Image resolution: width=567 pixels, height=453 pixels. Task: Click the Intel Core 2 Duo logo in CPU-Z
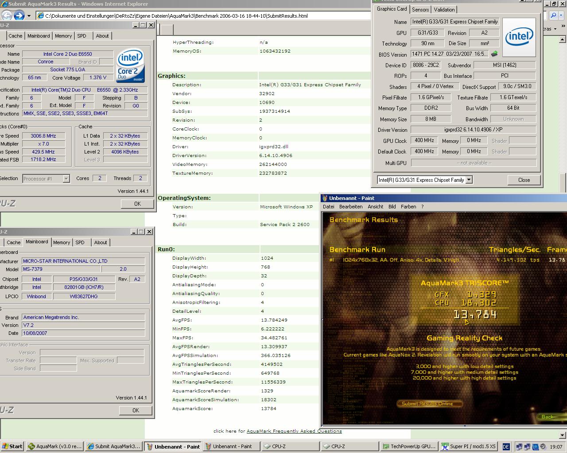130,65
